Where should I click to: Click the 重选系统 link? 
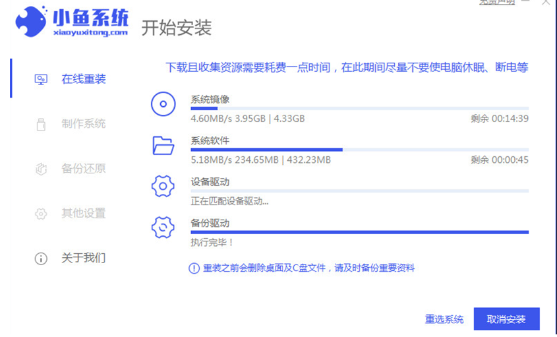444,319
